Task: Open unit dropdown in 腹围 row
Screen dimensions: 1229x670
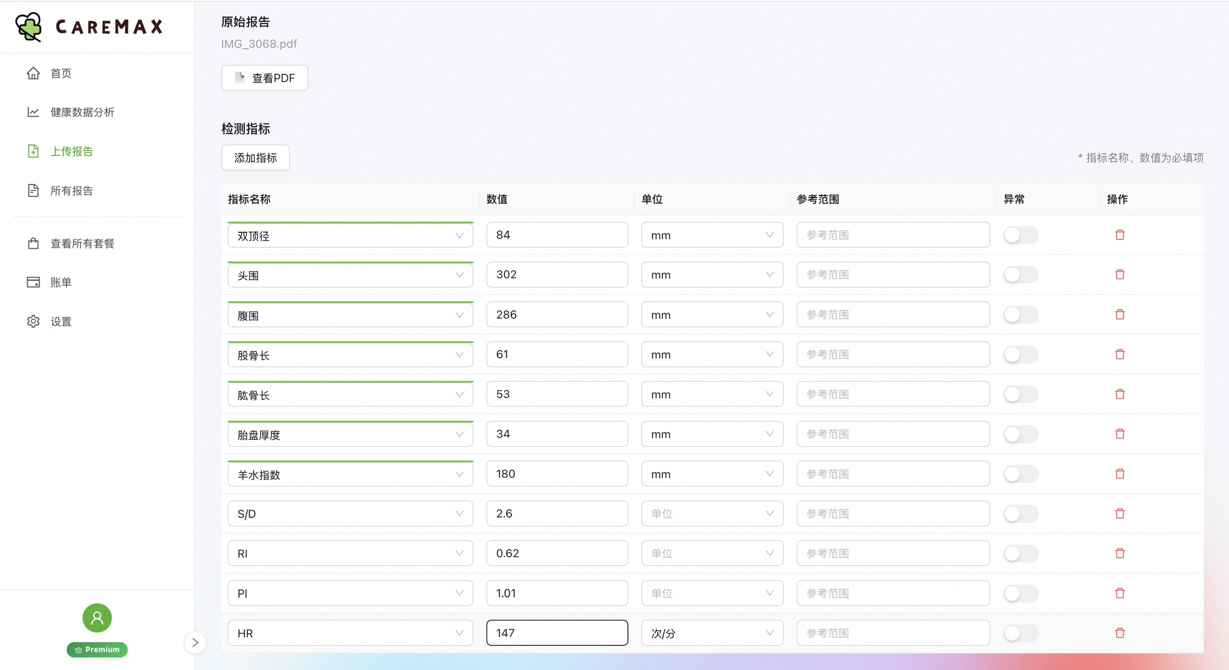Action: (x=712, y=314)
